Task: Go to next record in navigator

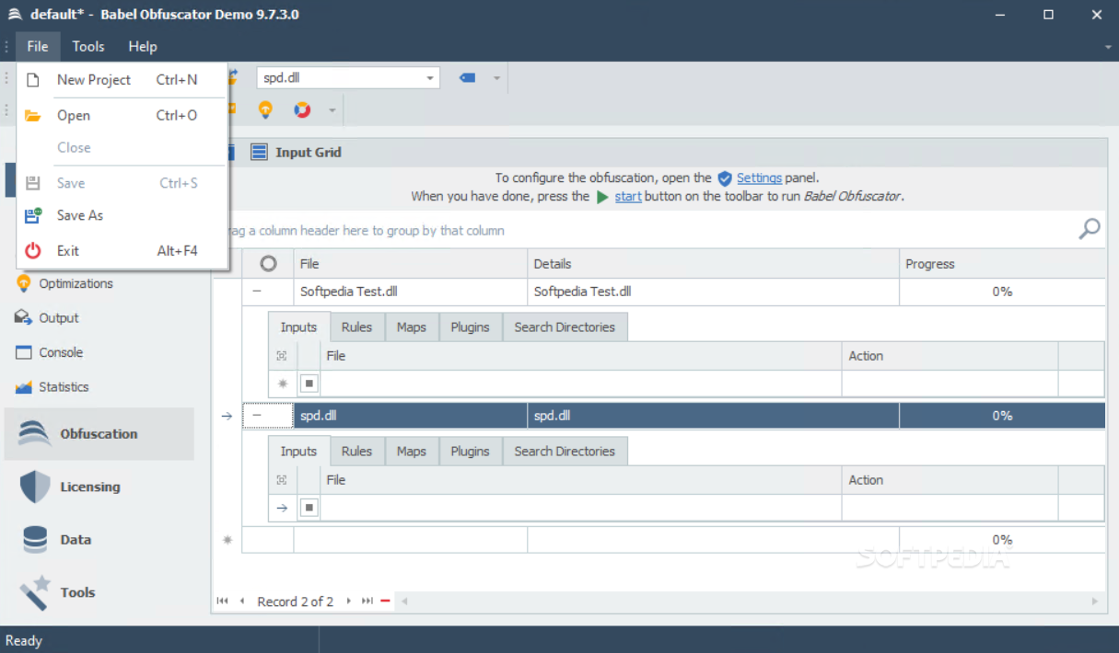Action: click(348, 601)
